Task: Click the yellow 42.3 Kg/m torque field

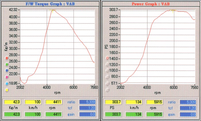Action: tap(12, 102)
